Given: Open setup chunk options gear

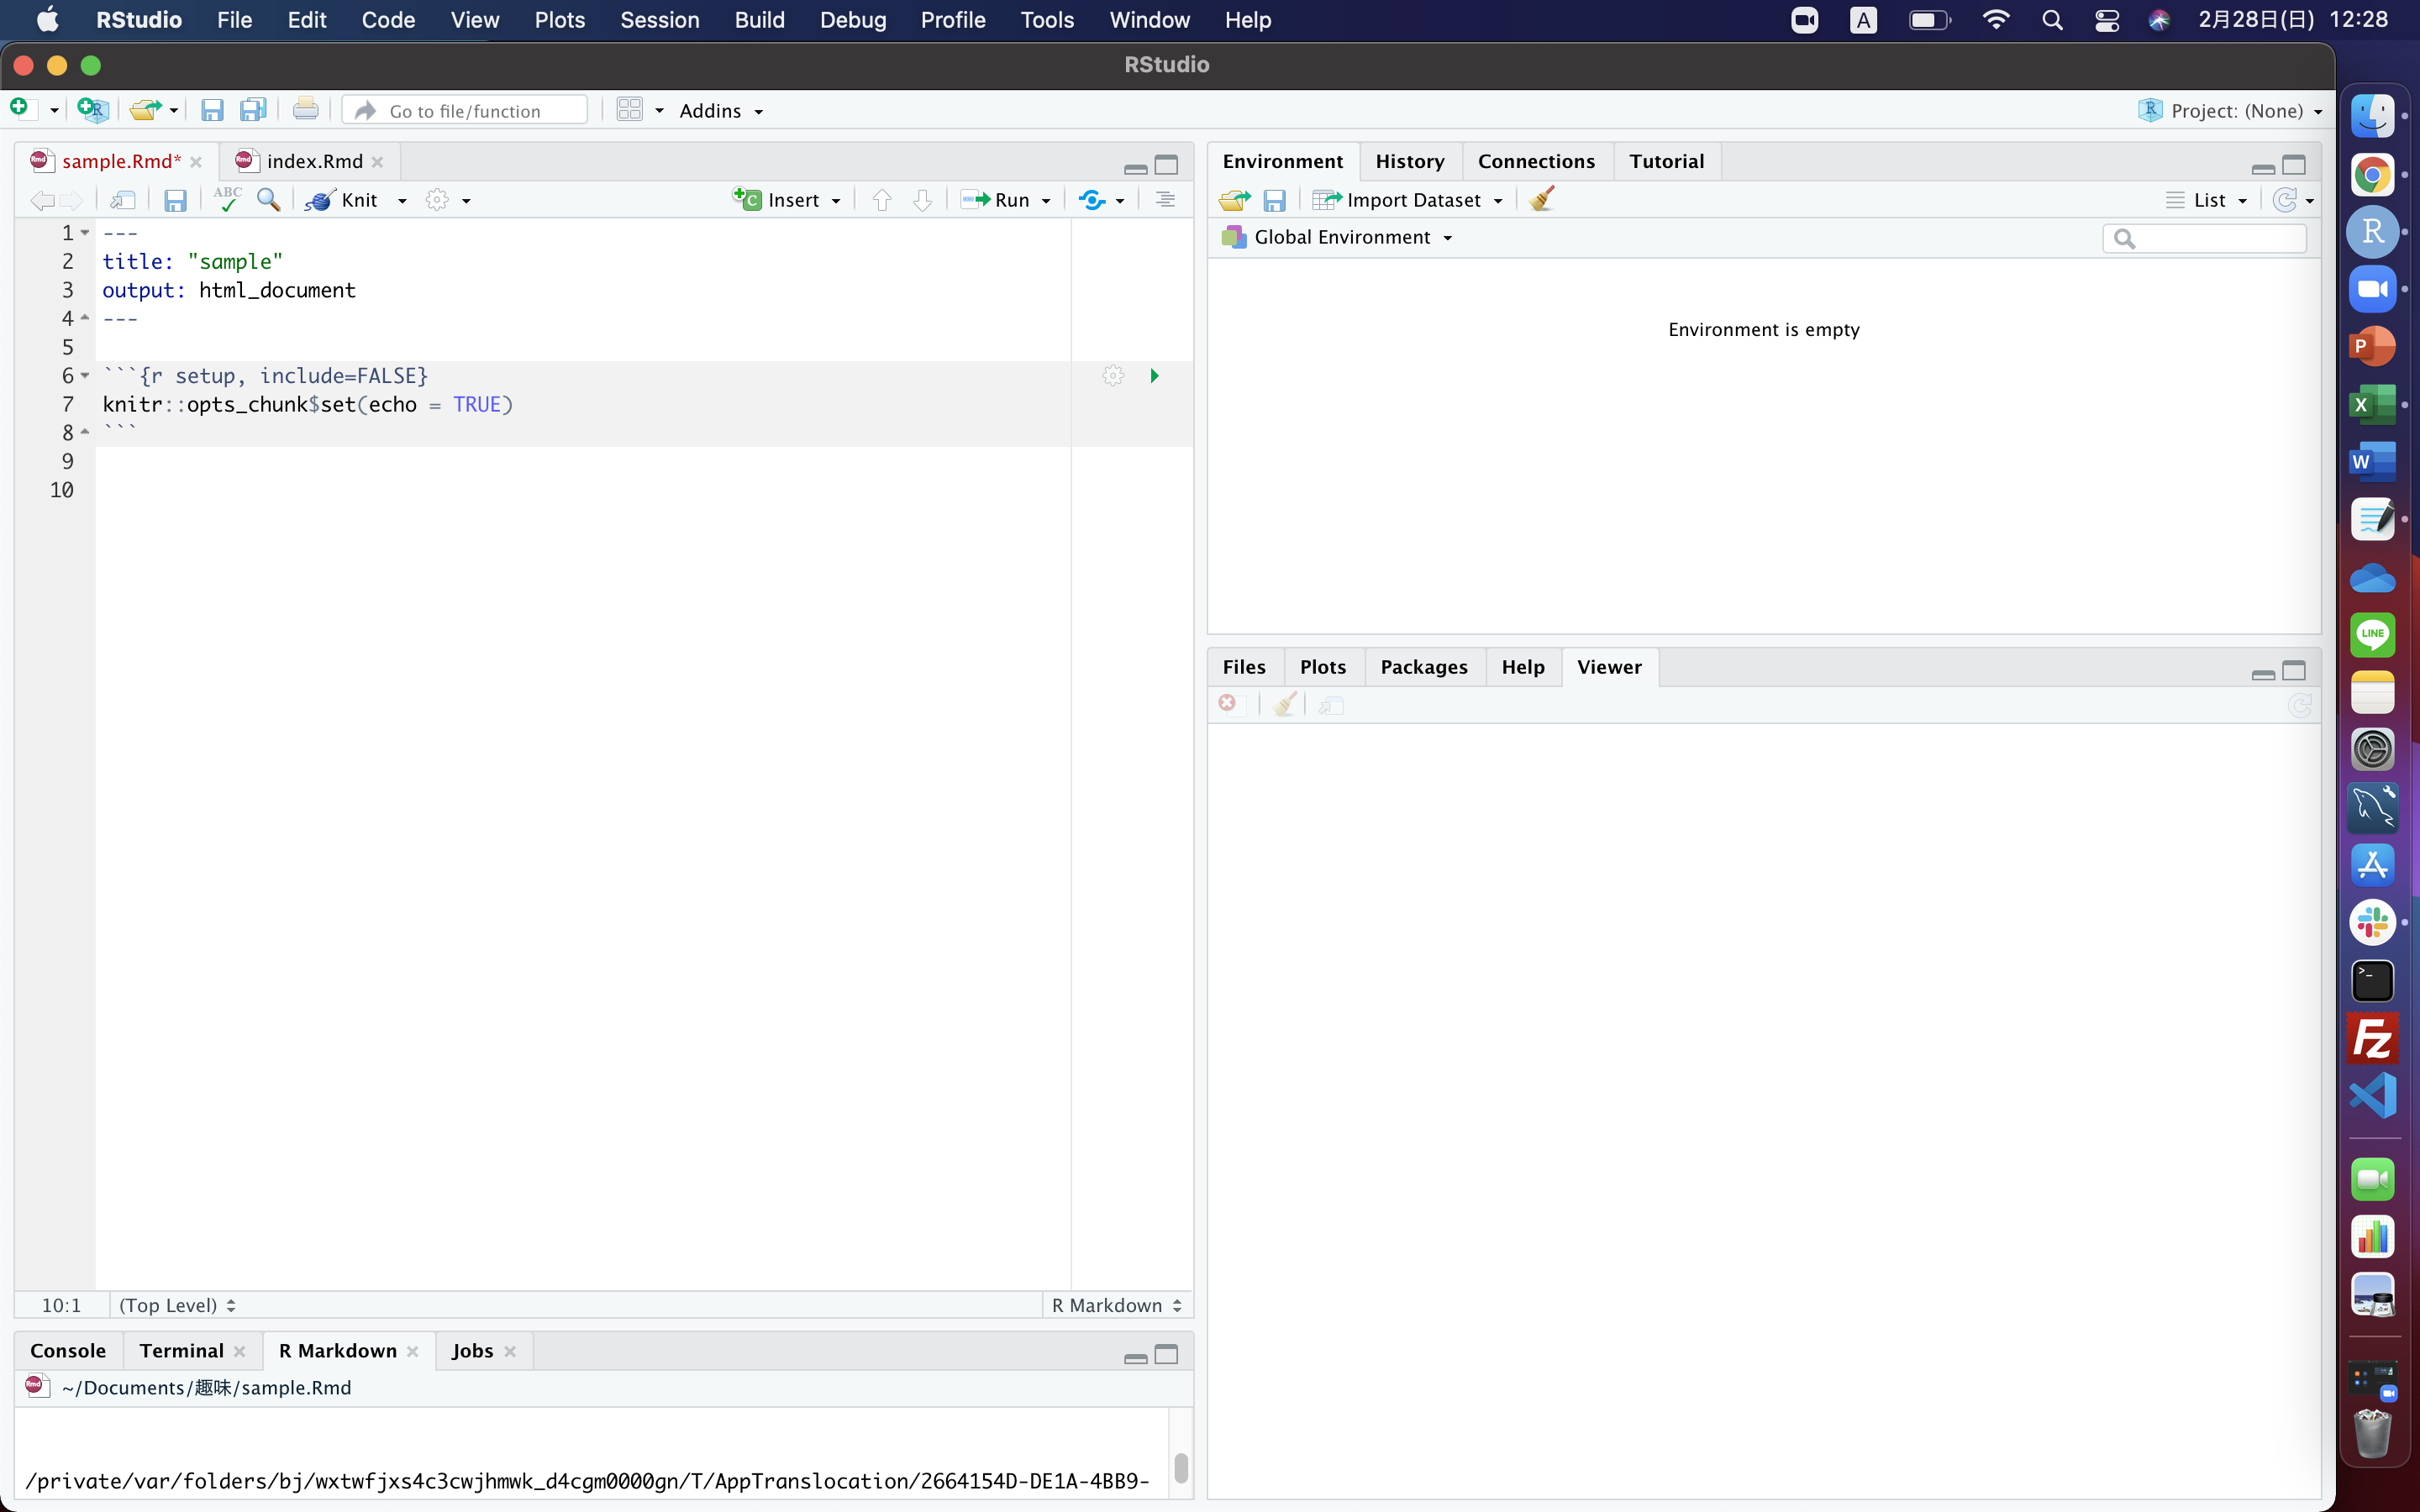Looking at the screenshot, I should (1113, 376).
